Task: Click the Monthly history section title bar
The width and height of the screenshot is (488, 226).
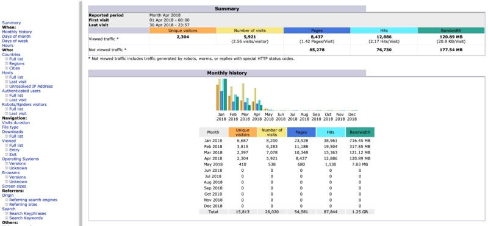Action: pos(227,73)
